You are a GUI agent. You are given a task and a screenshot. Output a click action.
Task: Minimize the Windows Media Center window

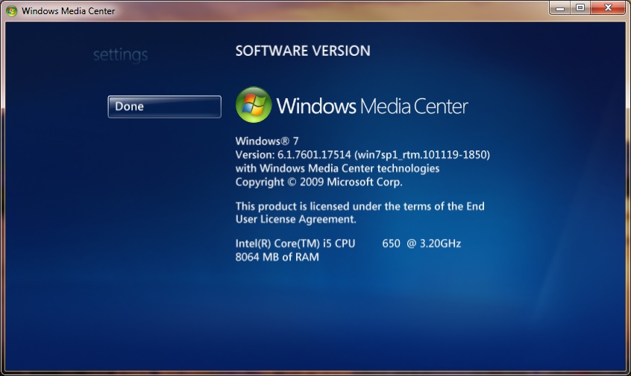click(x=561, y=7)
